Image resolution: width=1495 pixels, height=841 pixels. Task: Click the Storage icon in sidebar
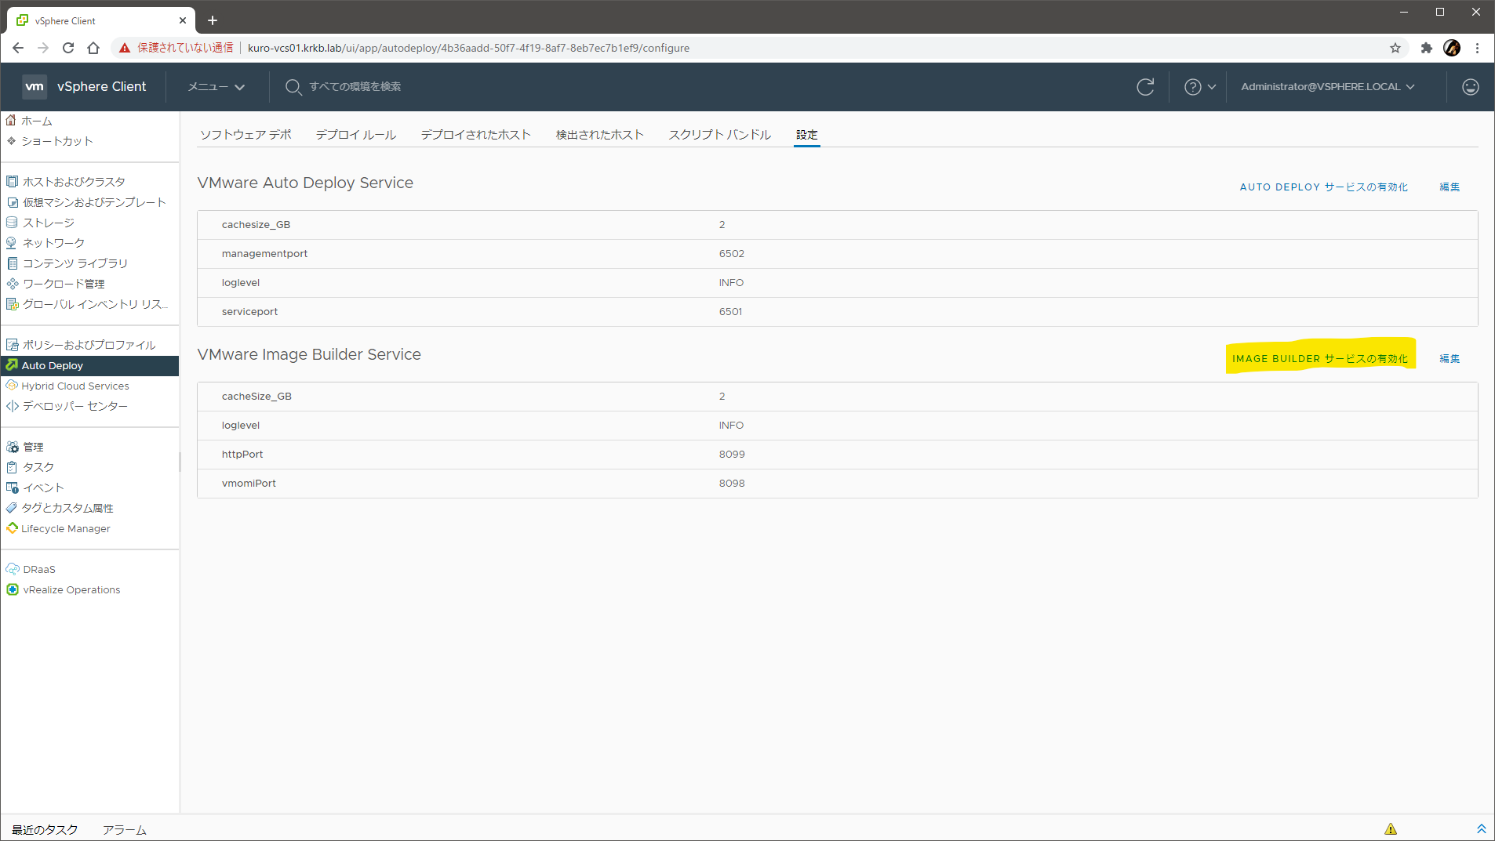13,223
